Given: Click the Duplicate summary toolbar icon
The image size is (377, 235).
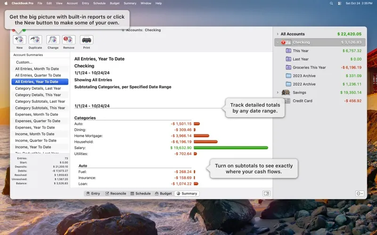Looking at the screenshot, I should (x=35, y=40).
